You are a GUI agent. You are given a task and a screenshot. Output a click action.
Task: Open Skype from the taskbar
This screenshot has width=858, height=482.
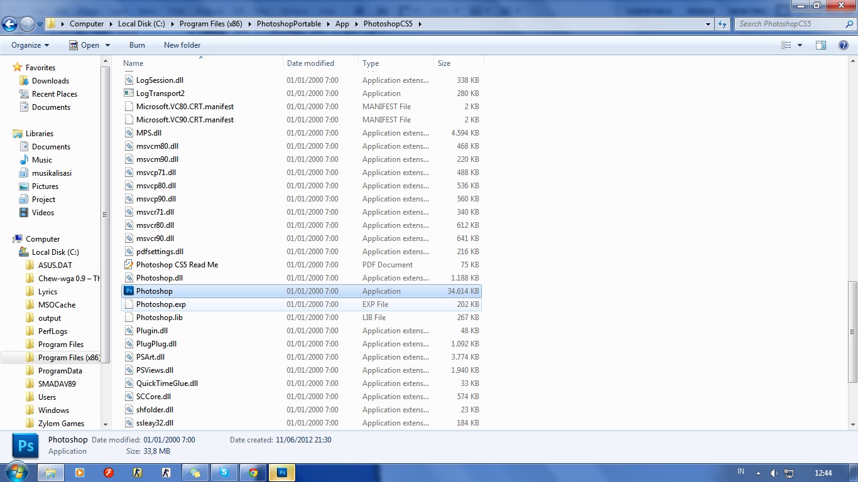pyautogui.click(x=224, y=473)
